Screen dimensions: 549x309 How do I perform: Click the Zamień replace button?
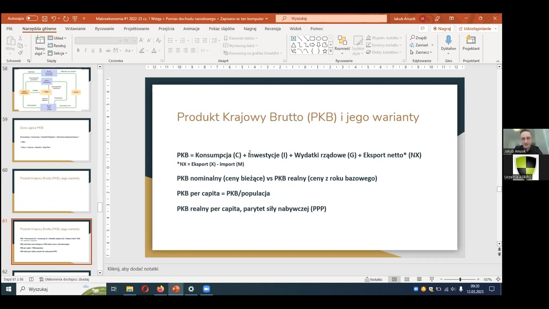coord(422,45)
